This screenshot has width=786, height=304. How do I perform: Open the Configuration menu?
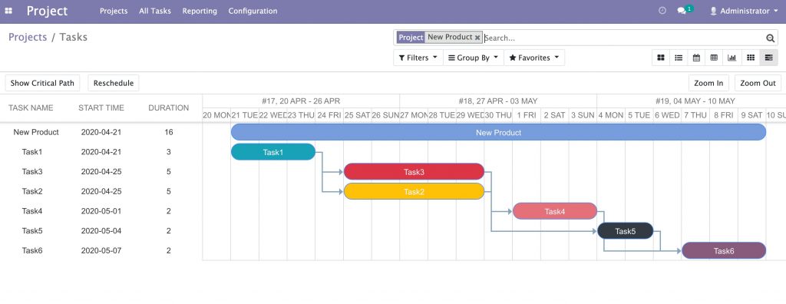(x=253, y=11)
